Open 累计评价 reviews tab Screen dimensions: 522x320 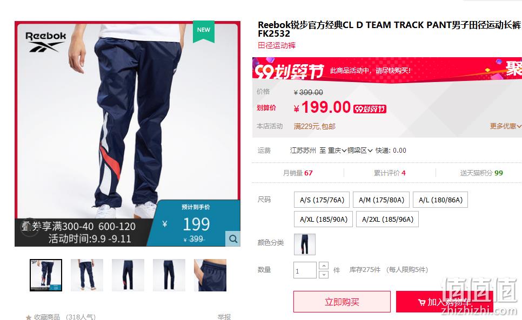tap(390, 173)
